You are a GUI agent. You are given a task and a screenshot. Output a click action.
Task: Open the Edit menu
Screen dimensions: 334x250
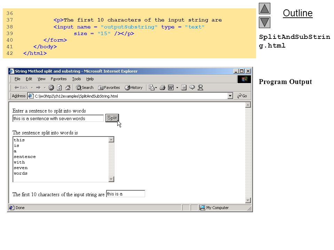29,79
